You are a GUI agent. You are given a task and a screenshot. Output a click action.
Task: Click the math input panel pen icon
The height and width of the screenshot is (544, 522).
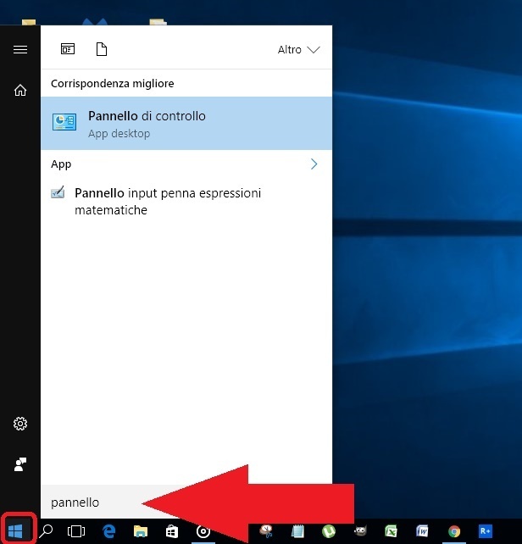[x=58, y=192]
